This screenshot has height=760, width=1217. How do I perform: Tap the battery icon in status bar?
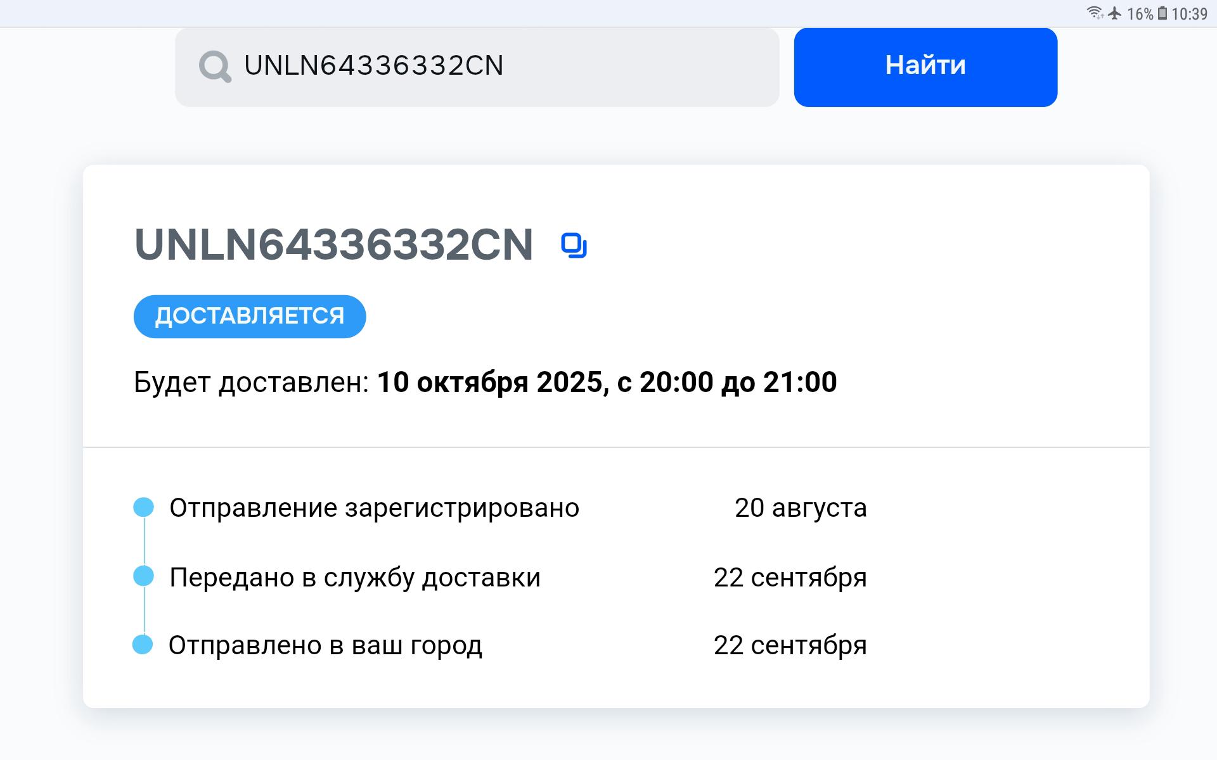1162,13
